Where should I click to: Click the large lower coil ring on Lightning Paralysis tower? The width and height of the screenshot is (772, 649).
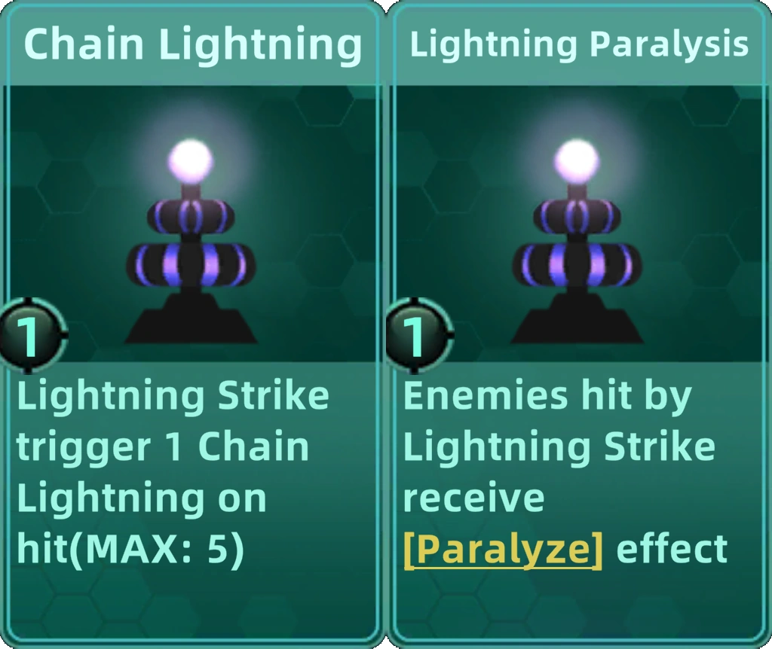click(577, 264)
